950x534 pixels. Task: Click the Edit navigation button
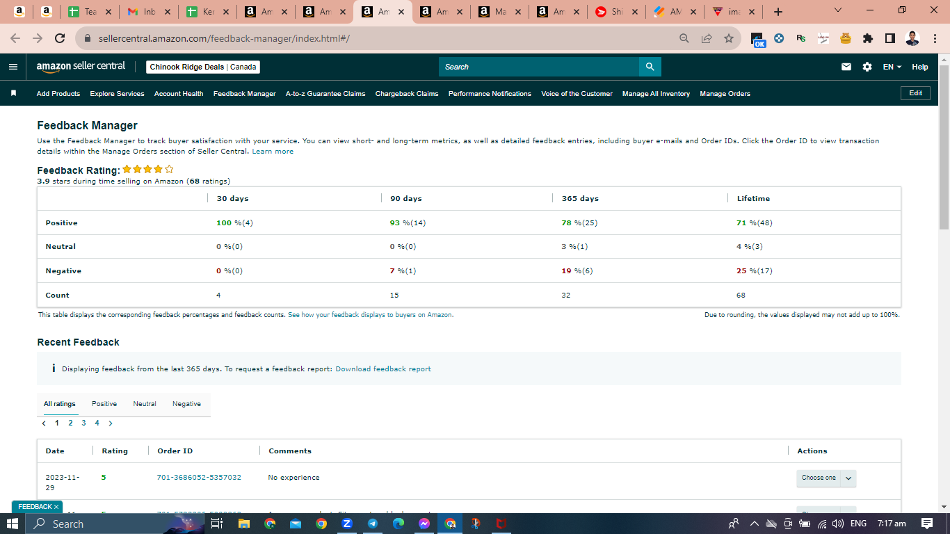pyautogui.click(x=915, y=93)
